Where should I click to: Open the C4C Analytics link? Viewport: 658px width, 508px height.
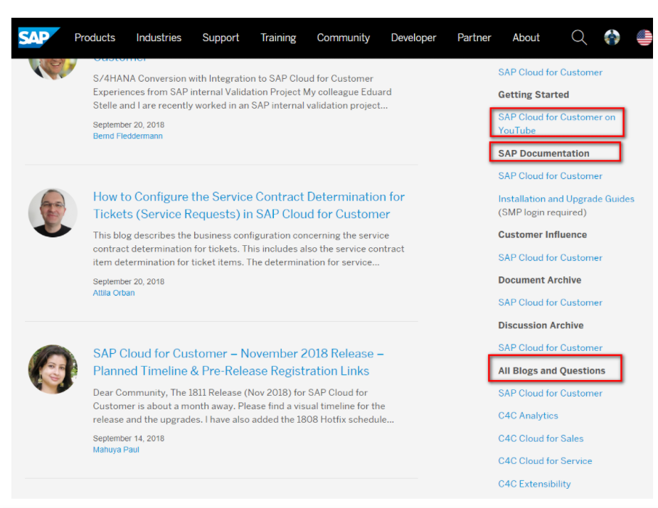(528, 416)
